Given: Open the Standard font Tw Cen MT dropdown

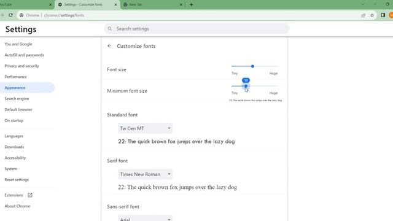Looking at the screenshot, I should [145, 128].
